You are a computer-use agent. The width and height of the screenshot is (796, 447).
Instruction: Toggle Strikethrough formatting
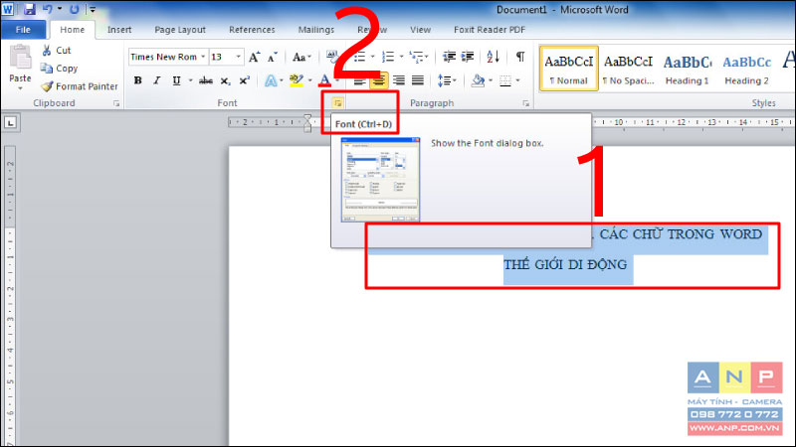[206, 80]
